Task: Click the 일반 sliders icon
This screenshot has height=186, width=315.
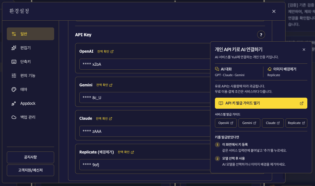Action: (x=14, y=34)
